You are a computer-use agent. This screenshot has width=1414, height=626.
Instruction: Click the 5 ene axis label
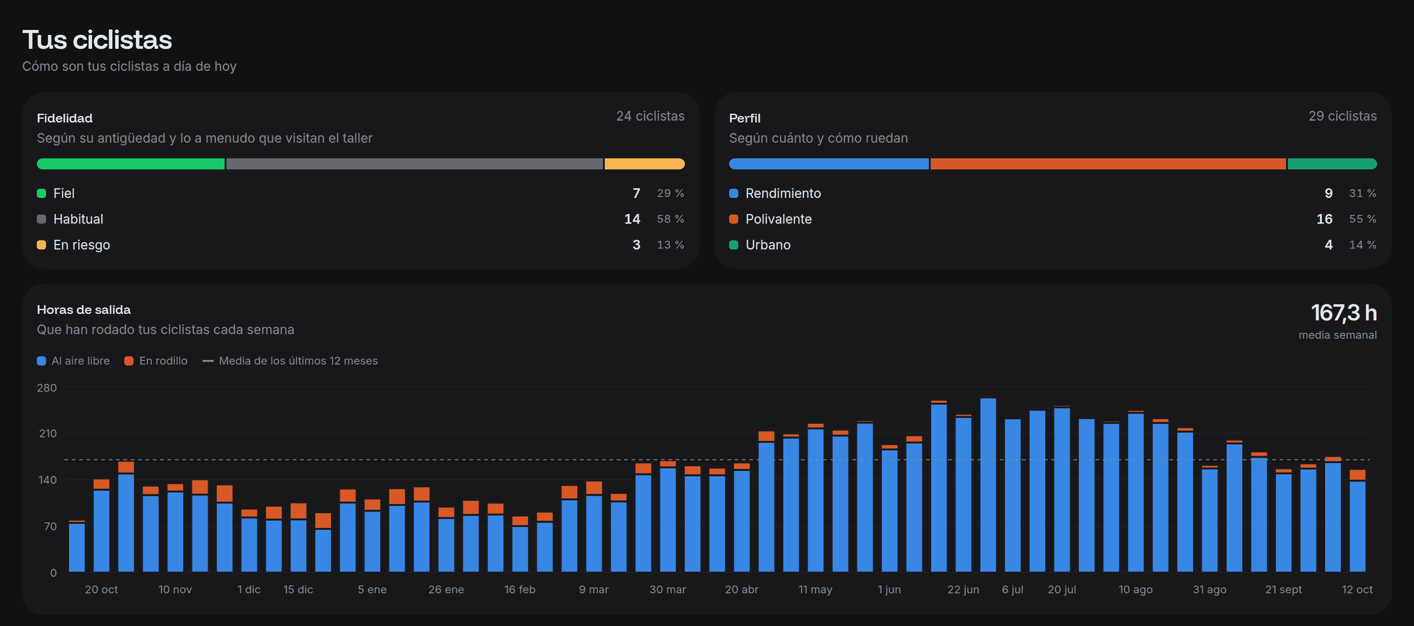pos(372,589)
